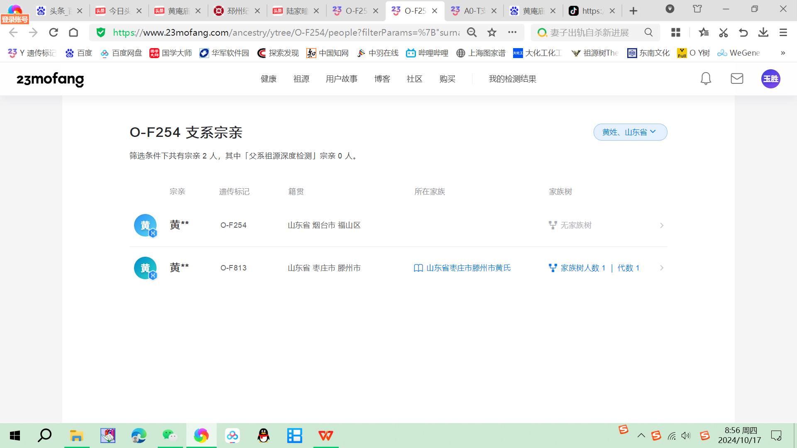Open the 祖源 menu

[x=301, y=79]
